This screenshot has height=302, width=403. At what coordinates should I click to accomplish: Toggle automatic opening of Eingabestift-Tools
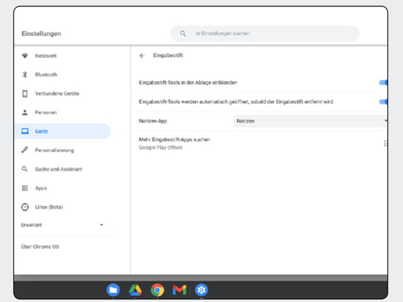click(x=384, y=102)
